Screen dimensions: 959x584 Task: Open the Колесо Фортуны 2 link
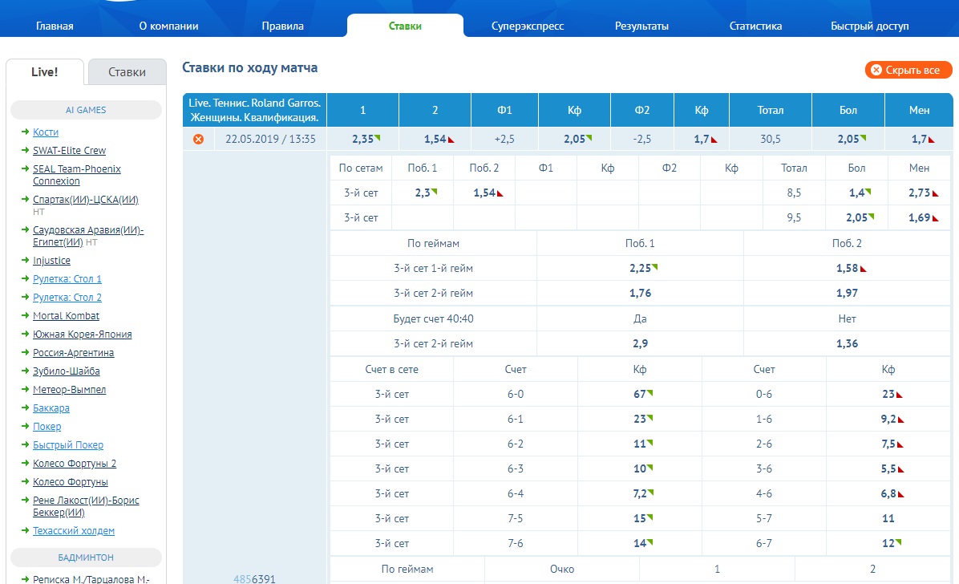[75, 463]
